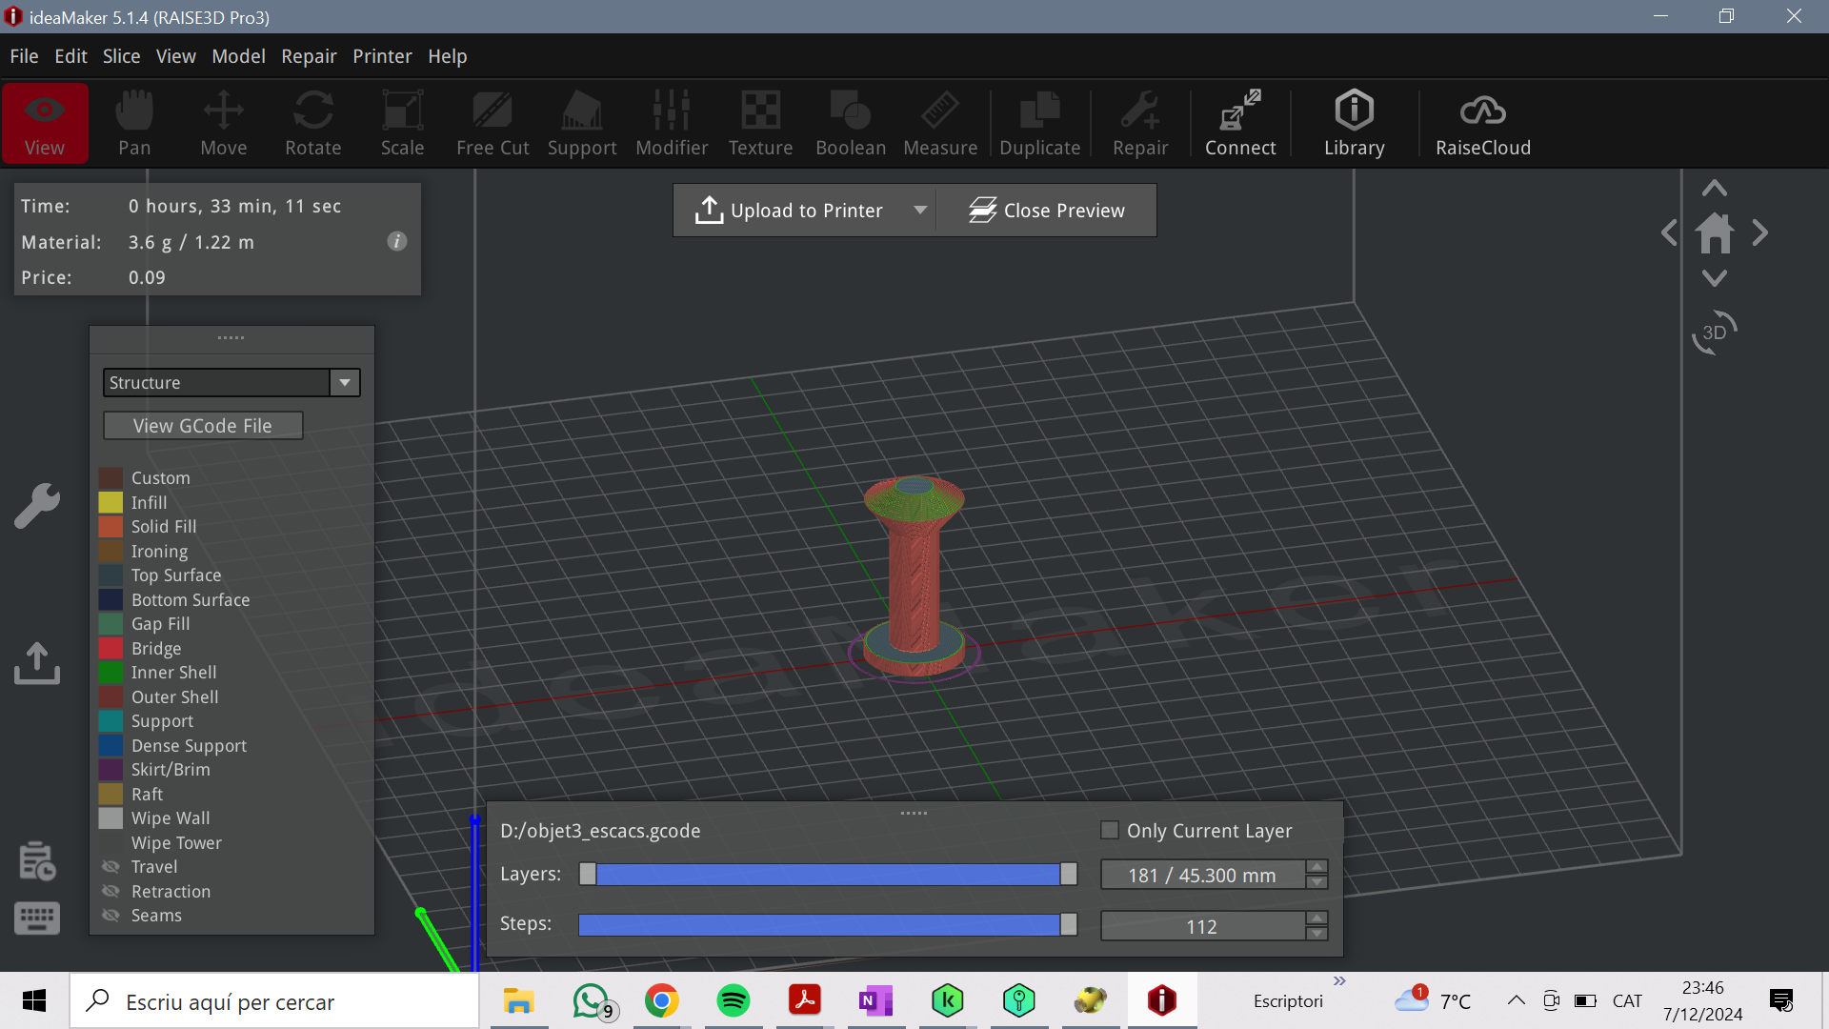
Task: Click the Windows search box
Action: click(x=274, y=1001)
